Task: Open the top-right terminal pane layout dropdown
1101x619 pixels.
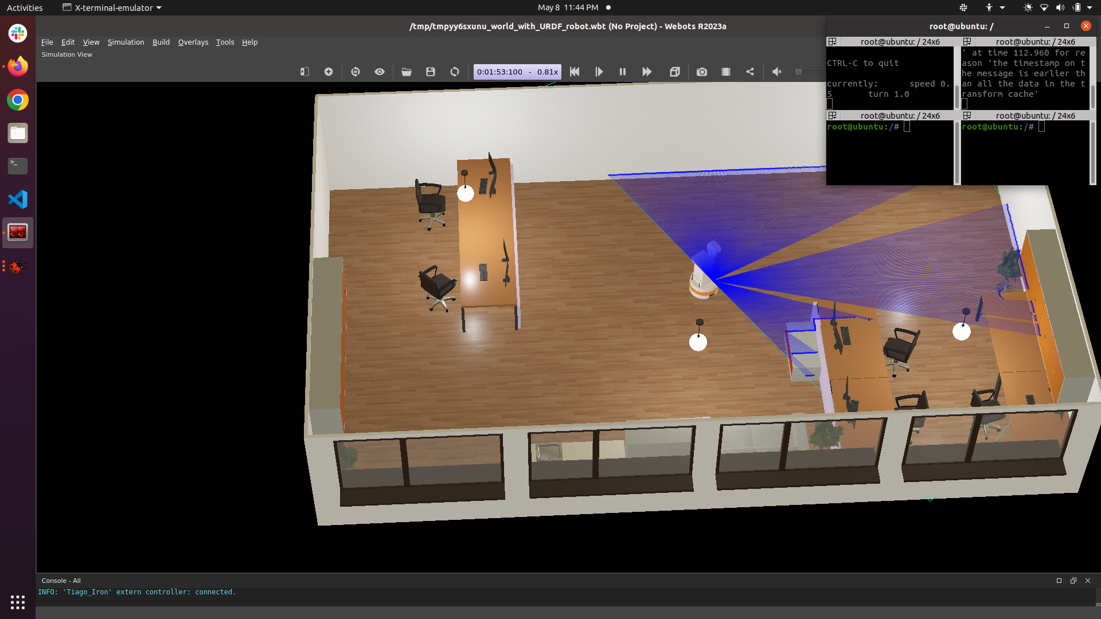Action: pyautogui.click(x=967, y=41)
